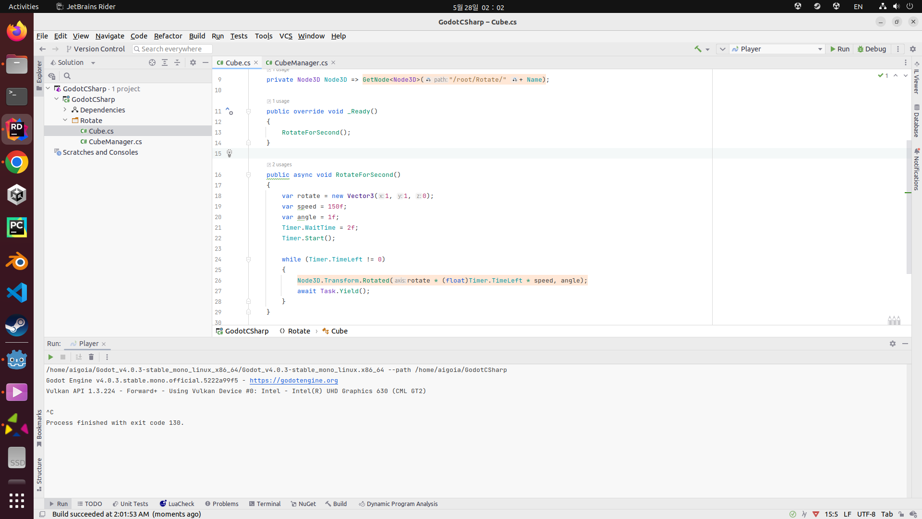Image resolution: width=922 pixels, height=519 pixels.
Task: Open the Navigate menu
Action: [109, 36]
